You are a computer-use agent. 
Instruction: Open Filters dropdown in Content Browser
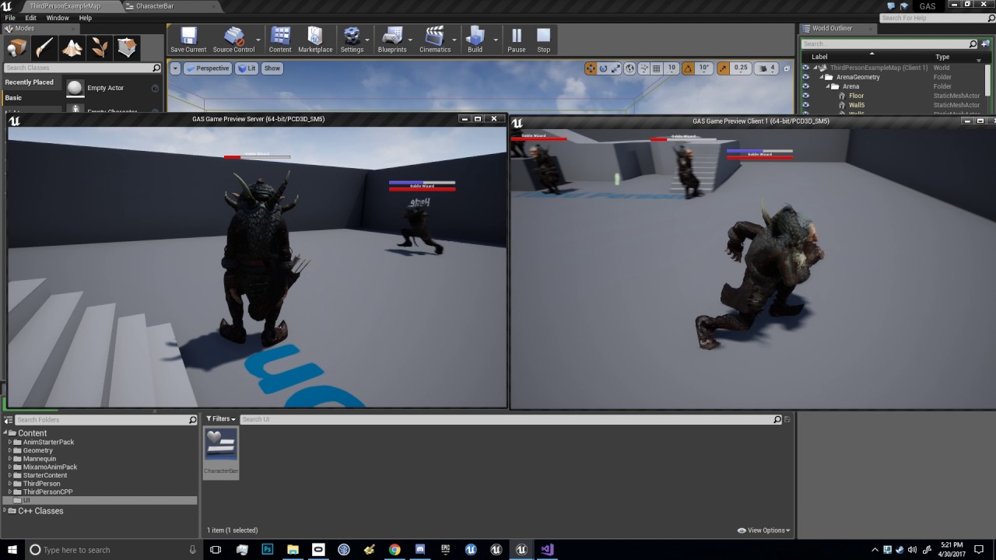pos(221,419)
